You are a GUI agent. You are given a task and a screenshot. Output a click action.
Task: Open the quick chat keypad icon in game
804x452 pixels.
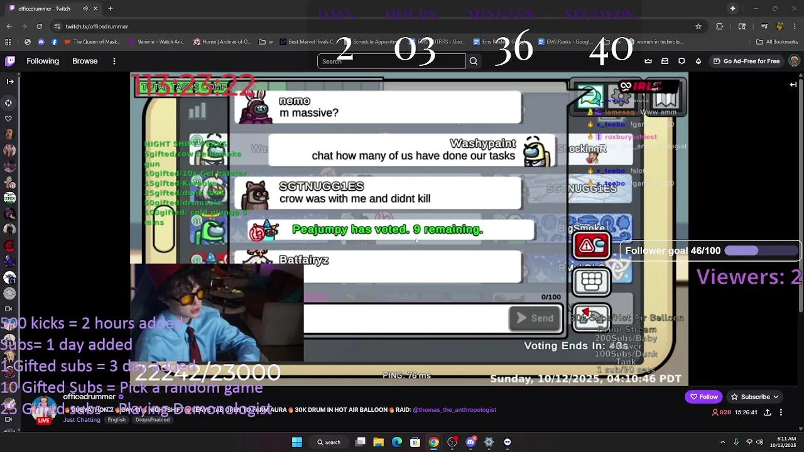coord(591,282)
